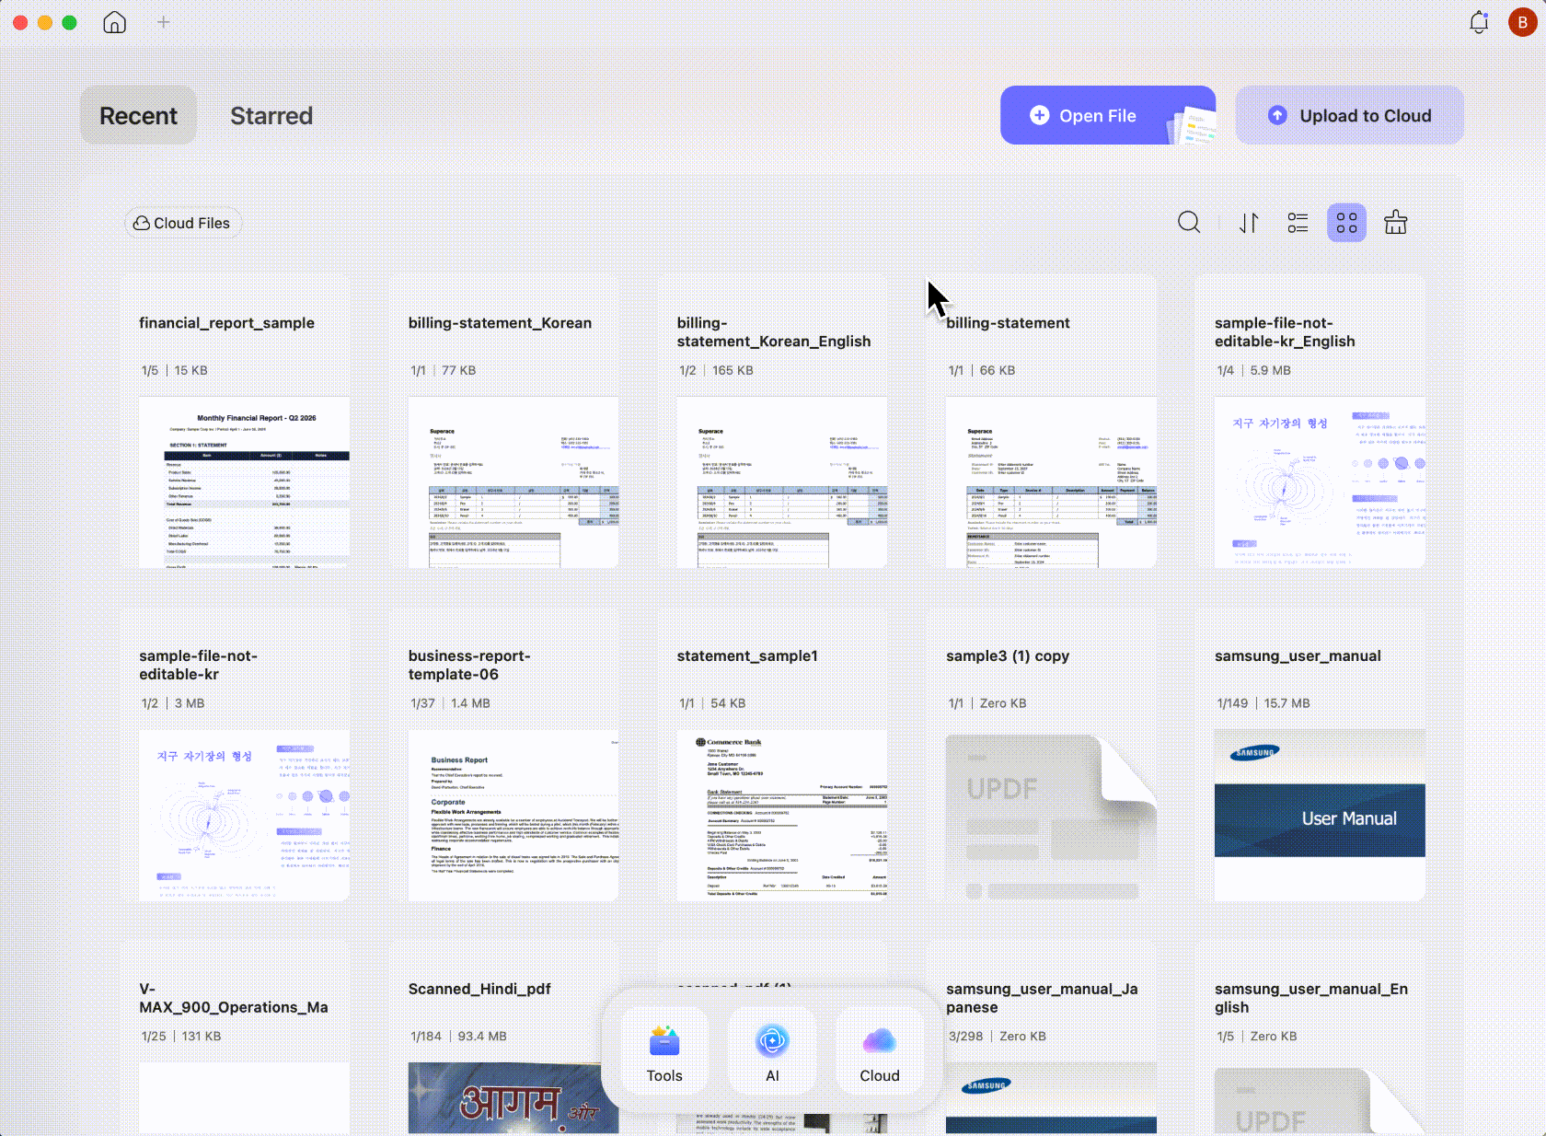The height and width of the screenshot is (1136, 1546).
Task: Select file name sample-file-not-editable-kr_English
Action: (x=1285, y=332)
